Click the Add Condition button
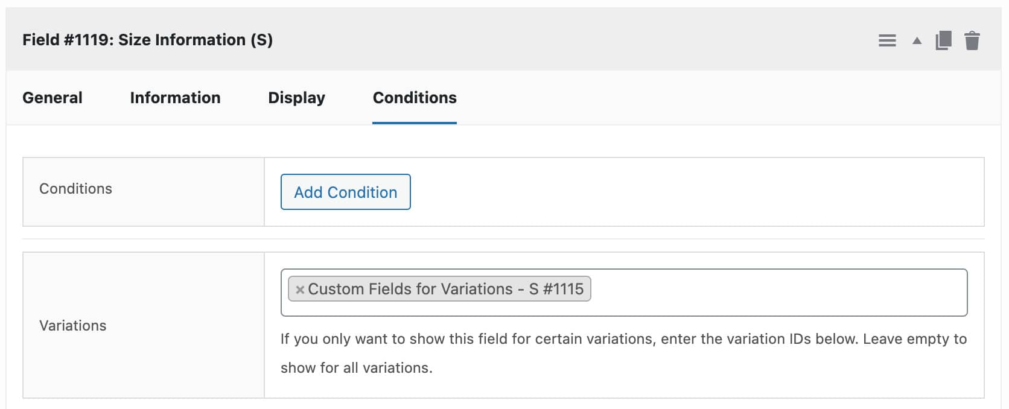 point(345,192)
